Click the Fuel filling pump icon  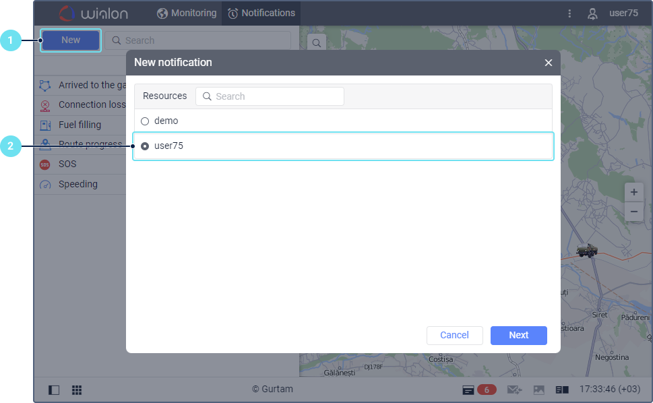tap(45, 125)
